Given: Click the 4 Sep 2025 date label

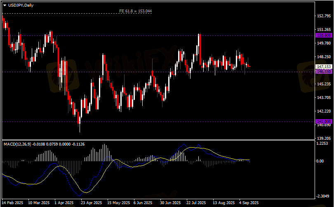Looking at the screenshot, I should 248,203.
